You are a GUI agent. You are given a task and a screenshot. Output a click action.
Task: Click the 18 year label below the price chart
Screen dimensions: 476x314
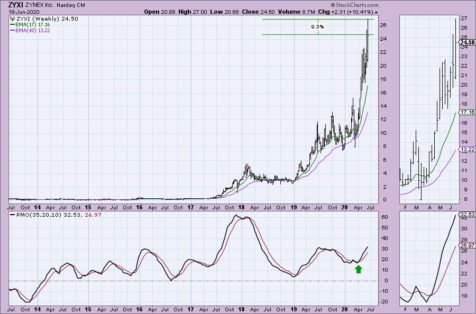(x=242, y=208)
